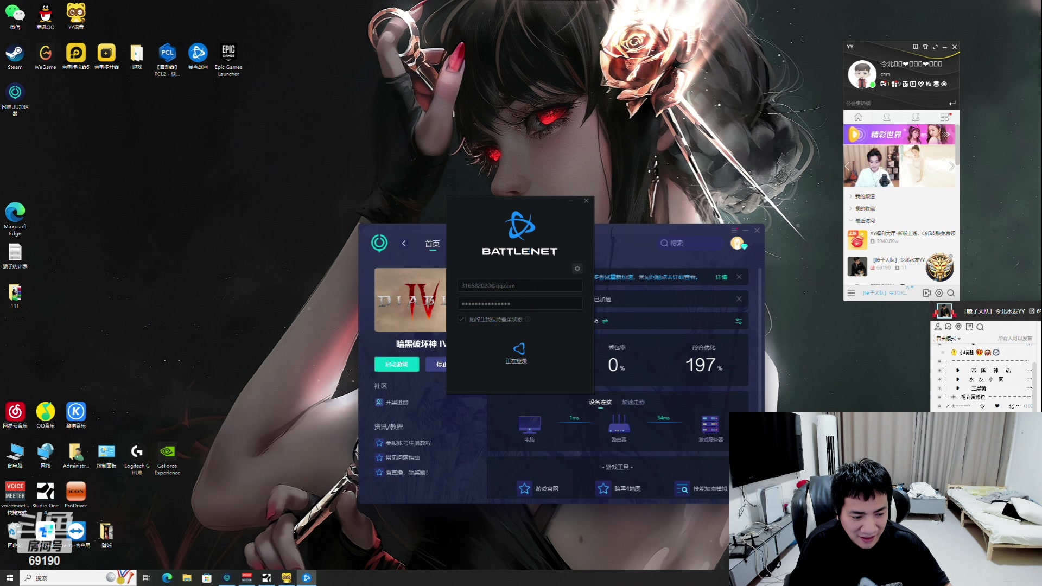Open File Explorer from the taskbar

pyautogui.click(x=187, y=578)
